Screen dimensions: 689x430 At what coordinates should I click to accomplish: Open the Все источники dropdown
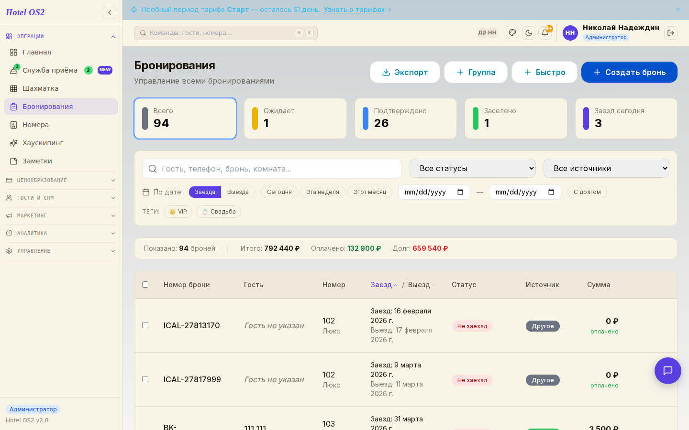pyautogui.click(x=606, y=168)
